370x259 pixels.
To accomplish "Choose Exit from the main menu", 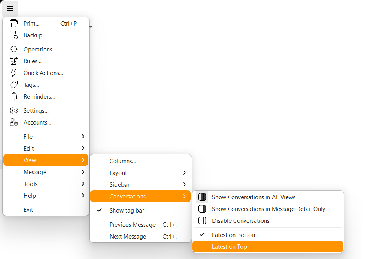I will coord(46,210).
